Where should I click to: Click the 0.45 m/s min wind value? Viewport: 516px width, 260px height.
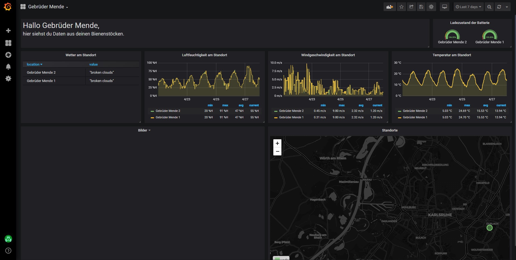320,111
